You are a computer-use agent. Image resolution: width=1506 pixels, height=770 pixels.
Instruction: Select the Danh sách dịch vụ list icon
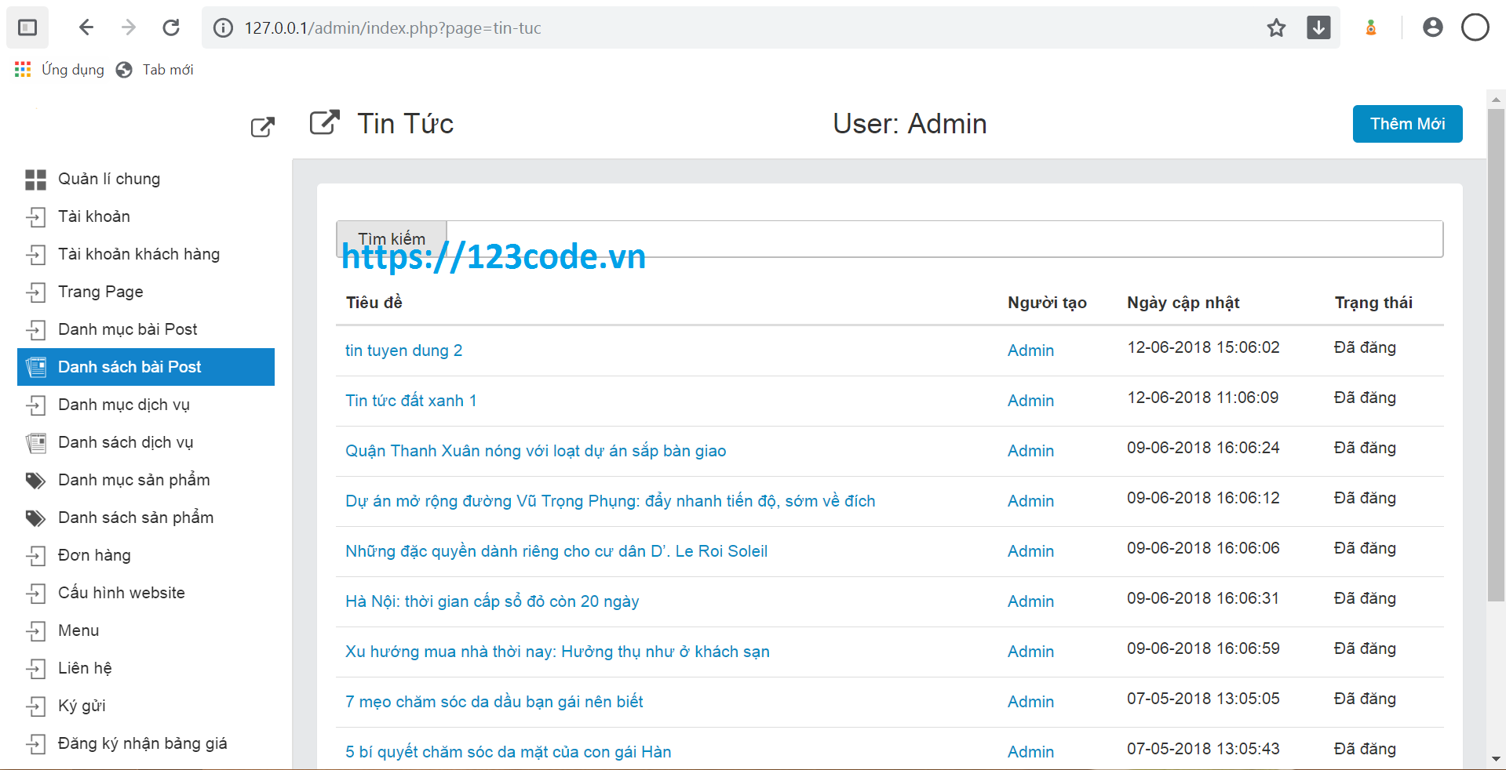pos(35,442)
